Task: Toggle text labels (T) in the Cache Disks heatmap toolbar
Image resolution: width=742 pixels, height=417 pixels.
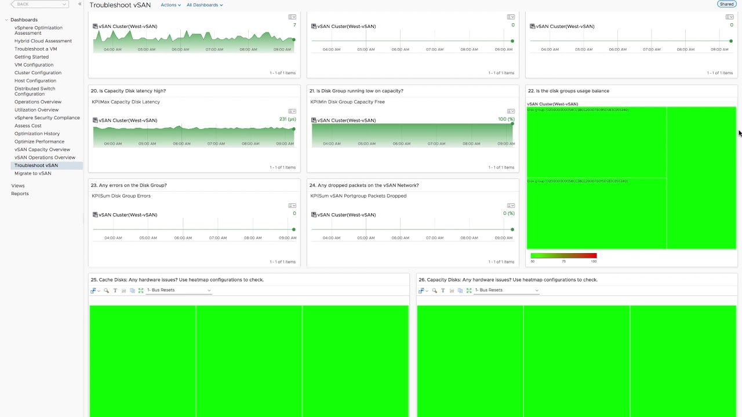Action: coord(115,290)
